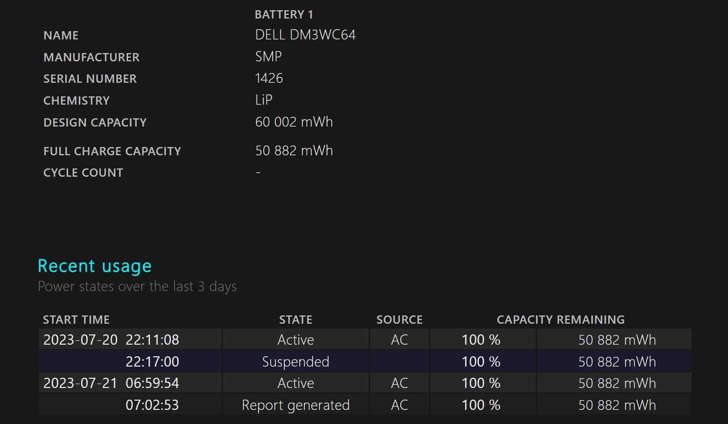Click the DESIGN CAPACITY label
The width and height of the screenshot is (728, 424).
click(x=95, y=123)
